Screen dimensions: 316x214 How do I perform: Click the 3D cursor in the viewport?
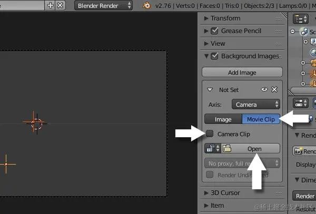point(37,124)
